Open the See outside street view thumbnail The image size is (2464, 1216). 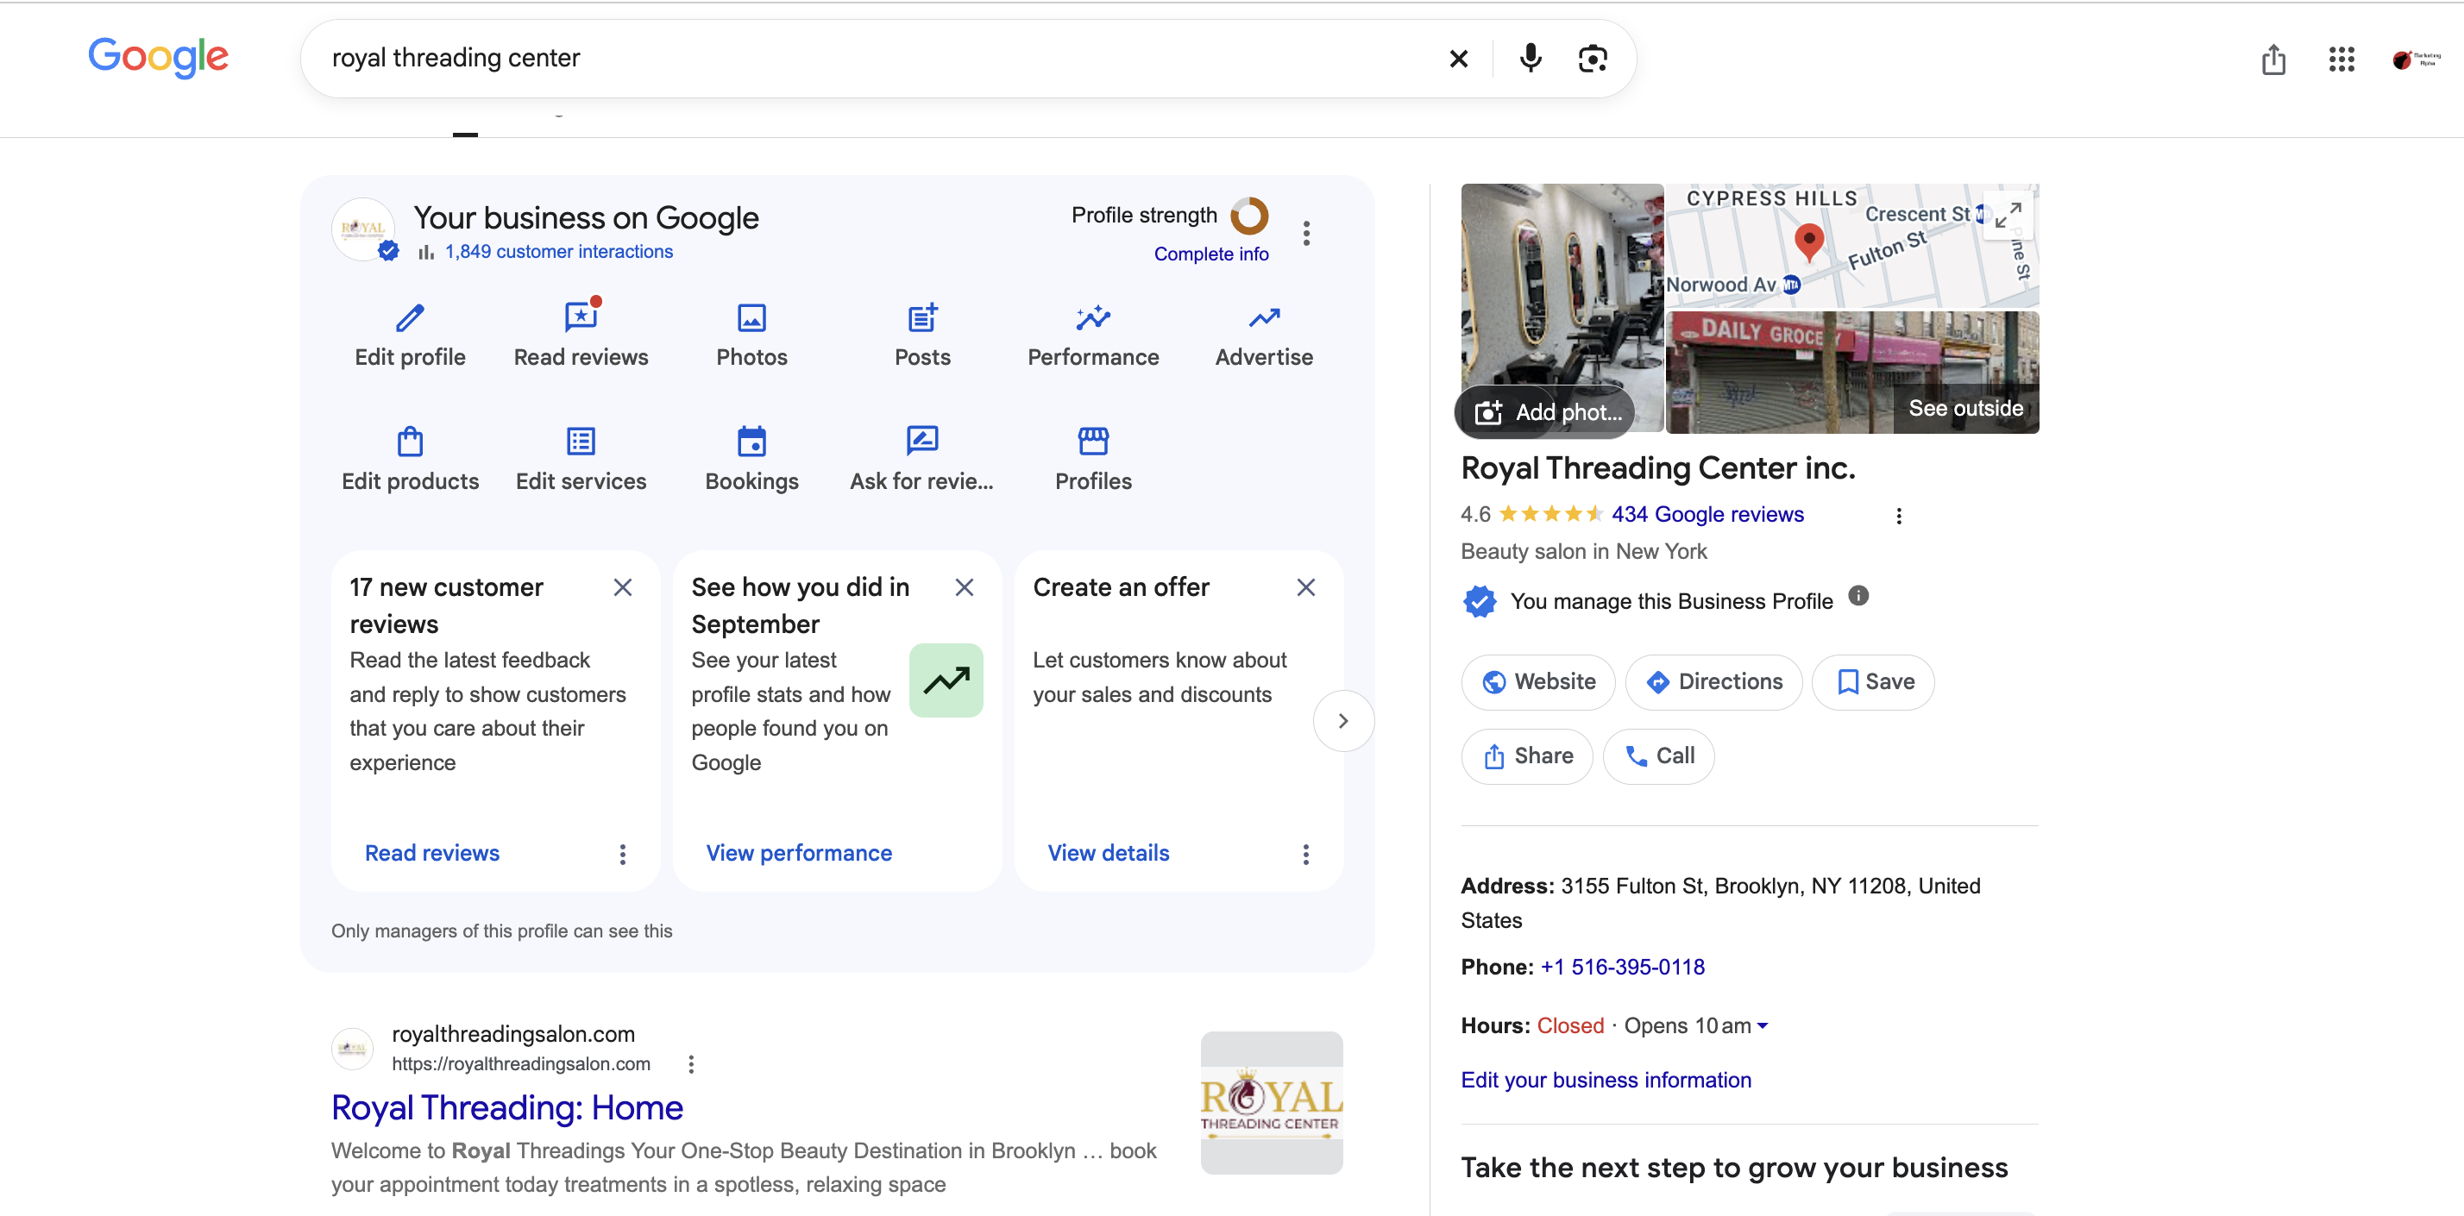pyautogui.click(x=1851, y=373)
